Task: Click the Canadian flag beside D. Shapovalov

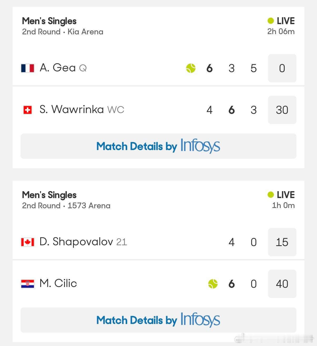Action: pyautogui.click(x=28, y=242)
